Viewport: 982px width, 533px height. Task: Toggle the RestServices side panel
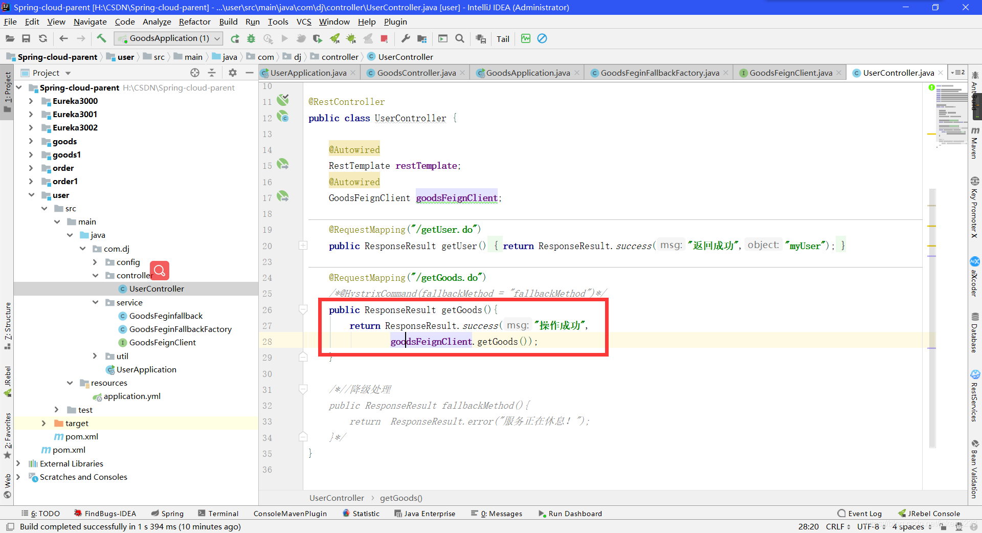pyautogui.click(x=975, y=396)
